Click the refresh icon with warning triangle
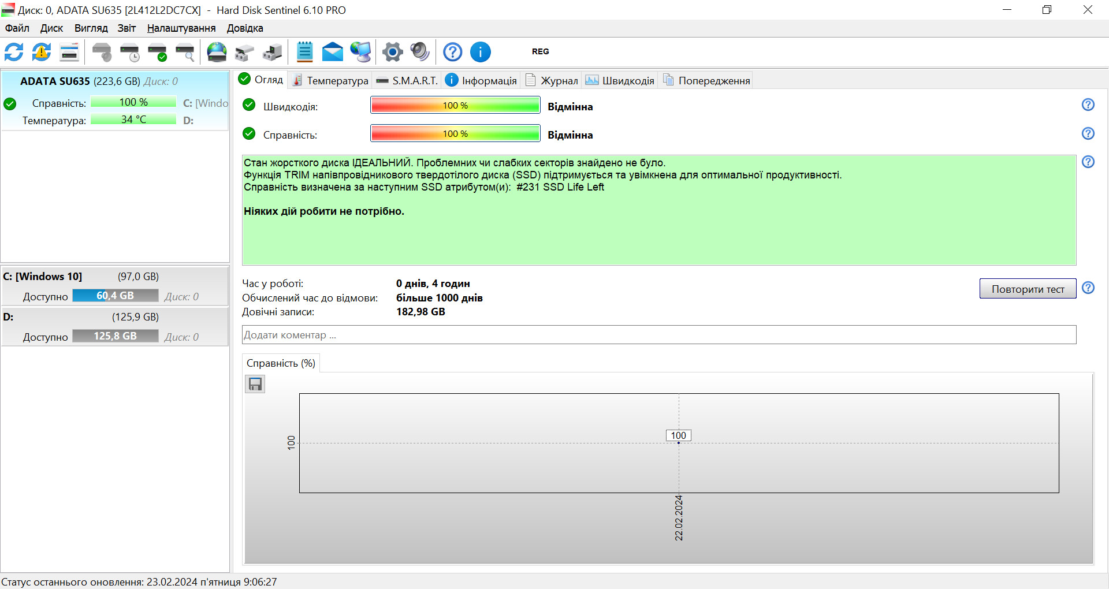This screenshot has height=589, width=1109. pyautogui.click(x=42, y=52)
